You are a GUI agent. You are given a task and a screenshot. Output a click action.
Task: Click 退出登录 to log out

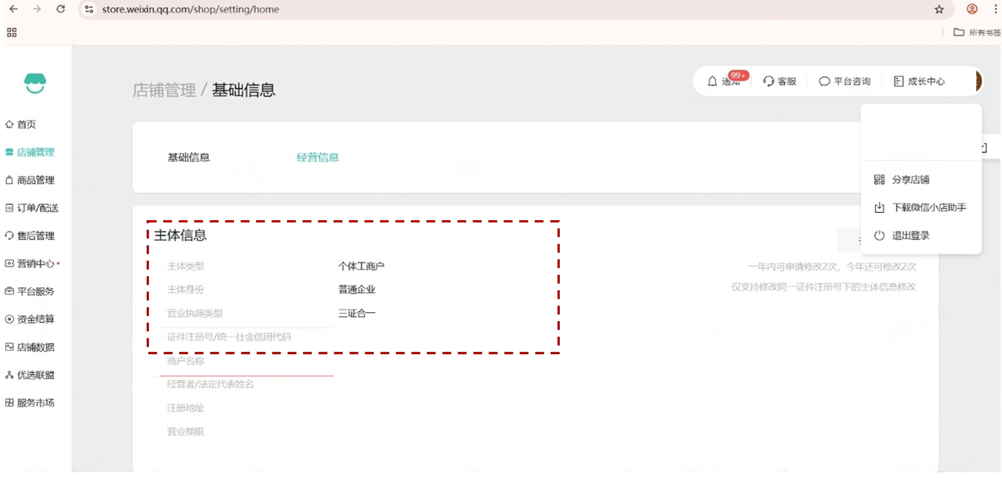910,236
